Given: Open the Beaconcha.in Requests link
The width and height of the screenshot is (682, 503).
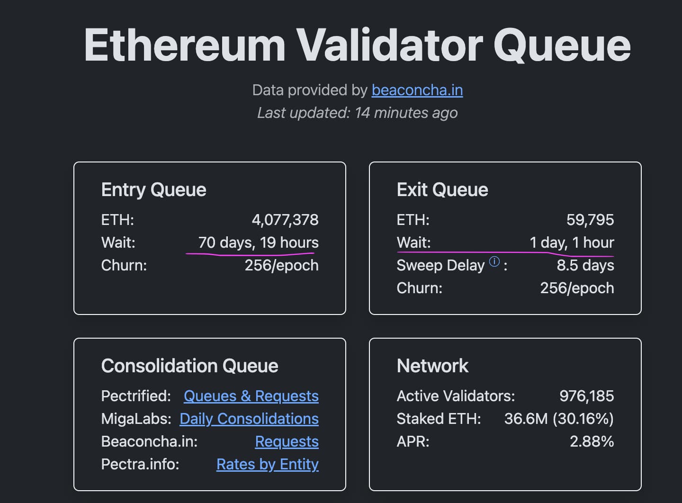Looking at the screenshot, I should point(287,441).
